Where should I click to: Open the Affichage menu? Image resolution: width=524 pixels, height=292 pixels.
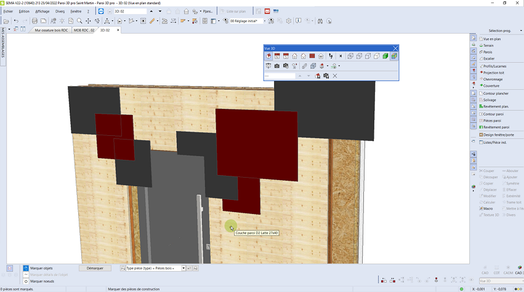[42, 11]
